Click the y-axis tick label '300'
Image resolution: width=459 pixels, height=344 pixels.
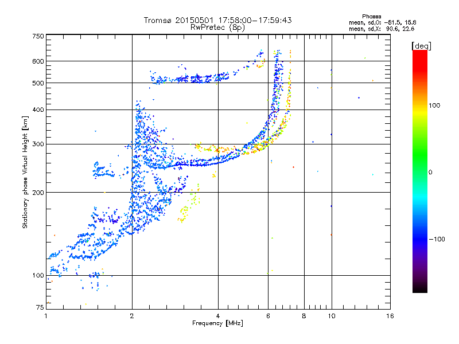click(x=38, y=144)
